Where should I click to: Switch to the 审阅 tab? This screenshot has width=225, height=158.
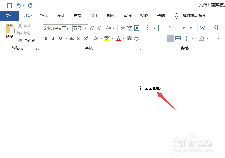(x=128, y=15)
